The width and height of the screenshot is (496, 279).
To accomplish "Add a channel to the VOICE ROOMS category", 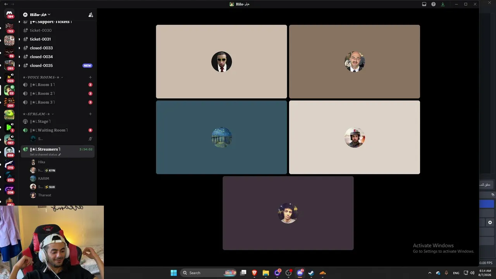I will point(90,77).
